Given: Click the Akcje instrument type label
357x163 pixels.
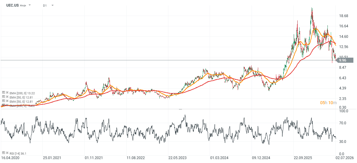Looking at the screenshot, I should [x=23, y=5].
